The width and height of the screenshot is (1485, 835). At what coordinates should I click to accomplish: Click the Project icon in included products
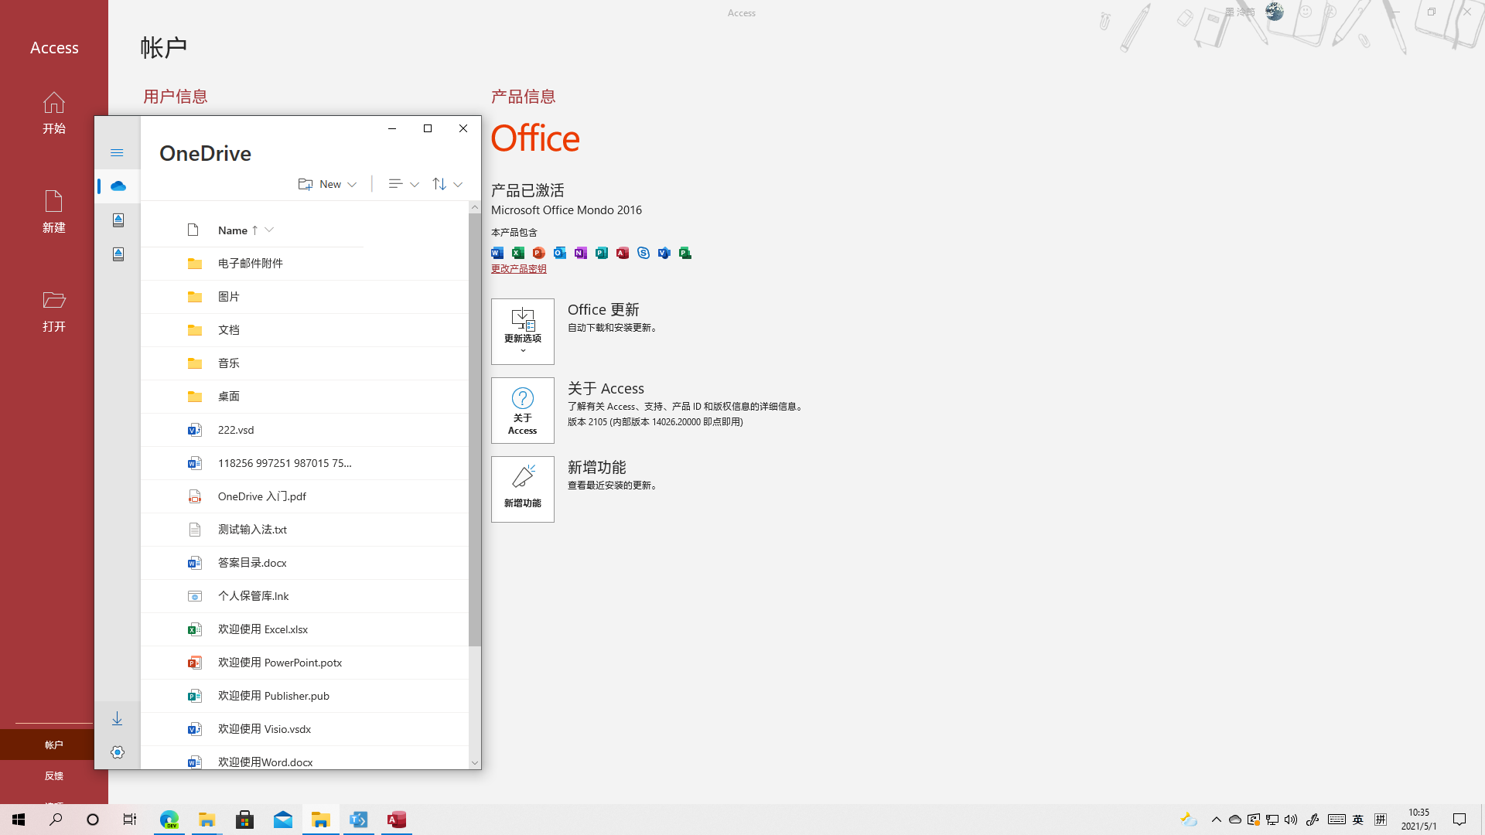click(x=685, y=253)
